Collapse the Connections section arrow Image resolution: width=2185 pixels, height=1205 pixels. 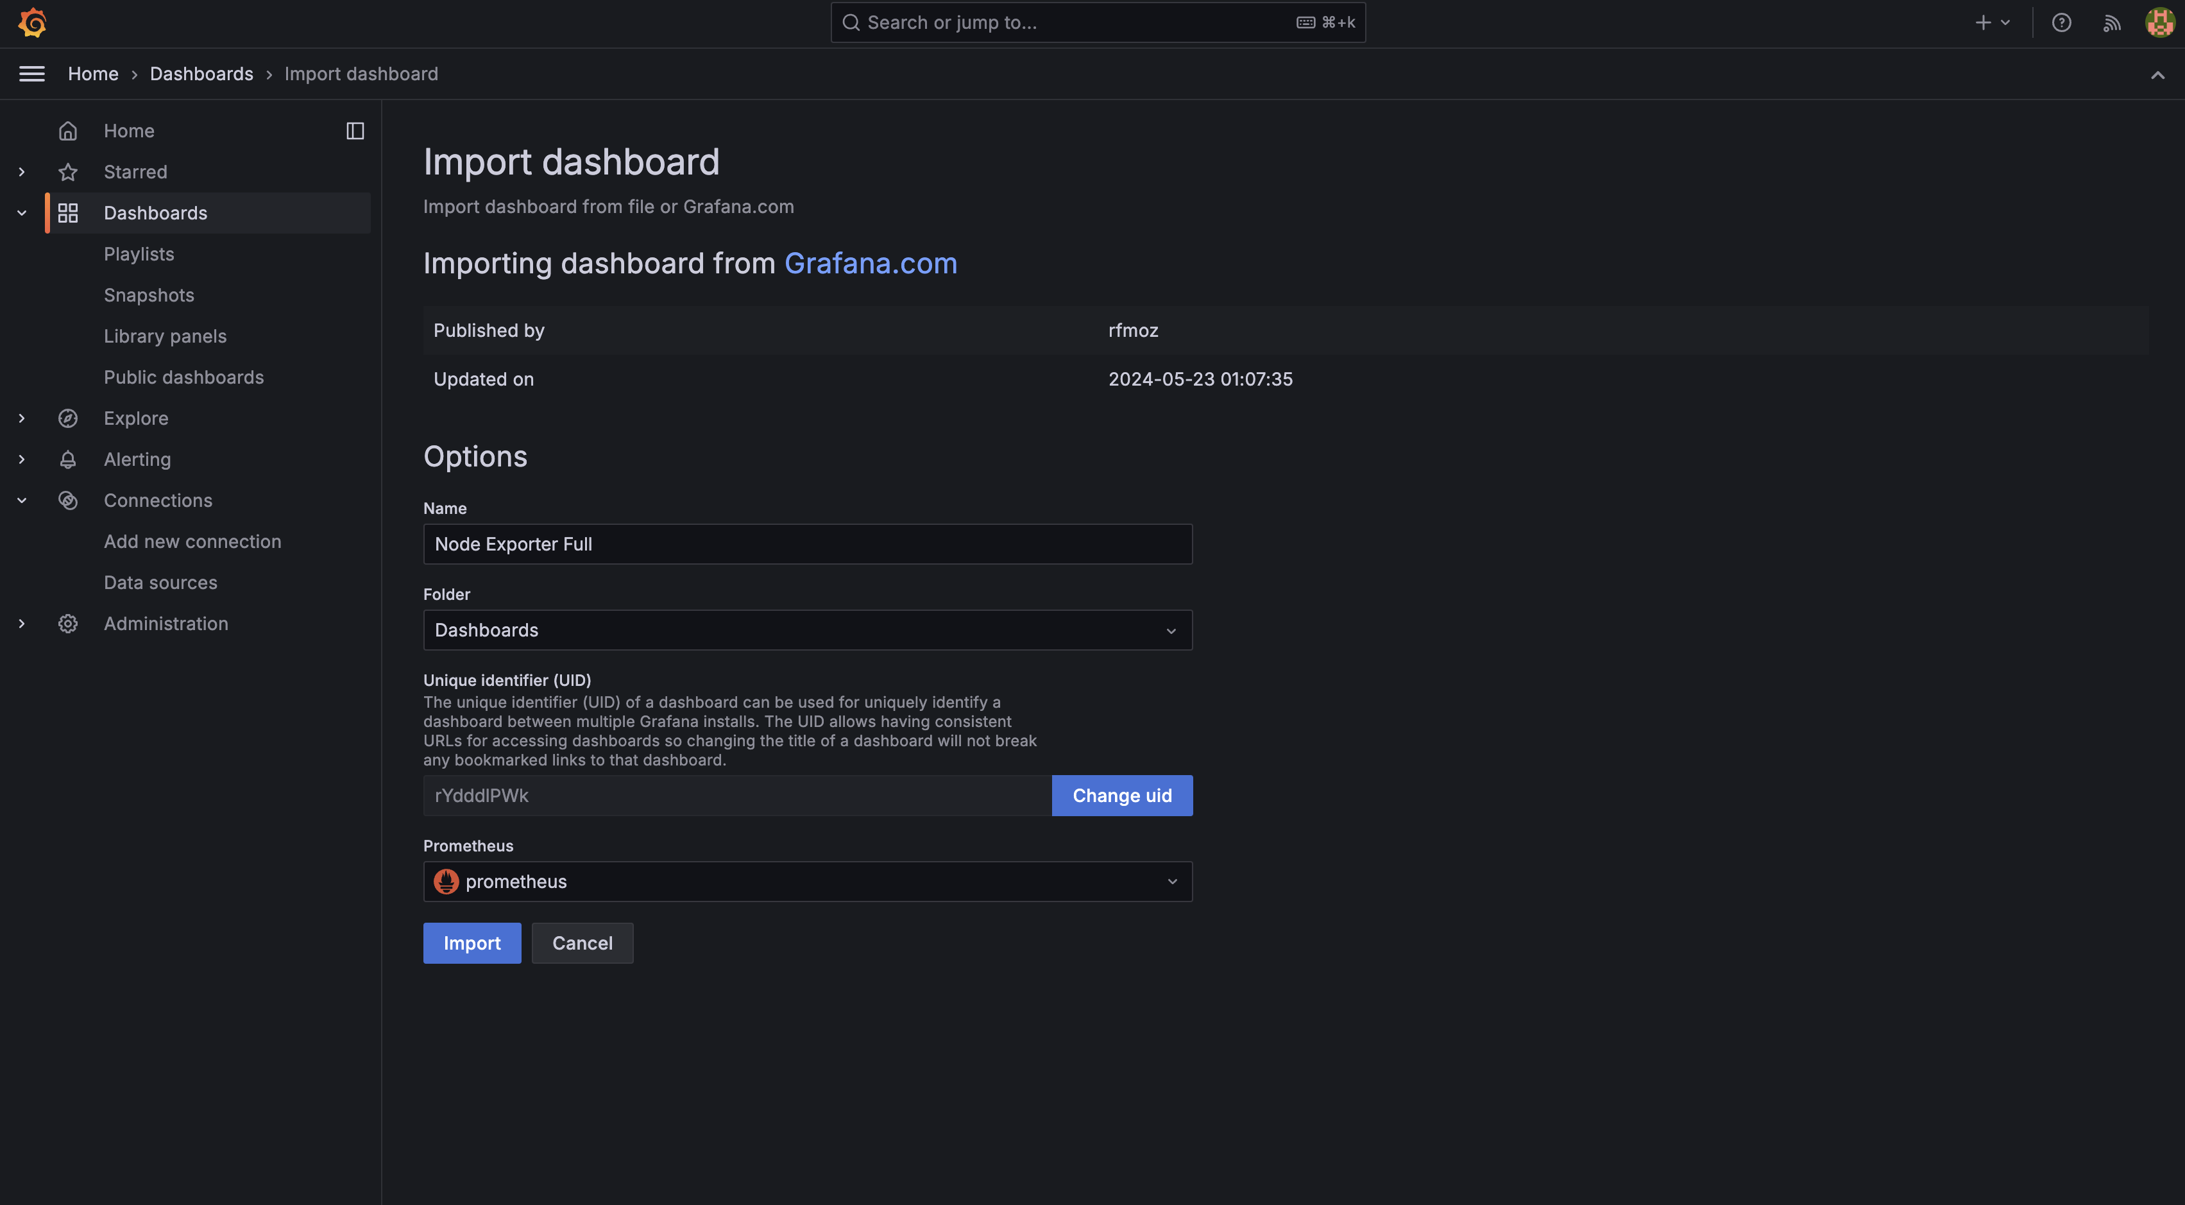22,500
